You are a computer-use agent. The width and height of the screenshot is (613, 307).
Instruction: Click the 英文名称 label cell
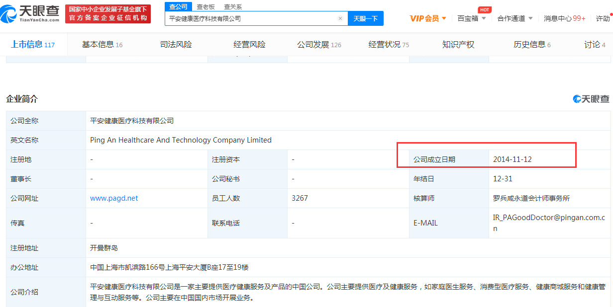point(46,140)
